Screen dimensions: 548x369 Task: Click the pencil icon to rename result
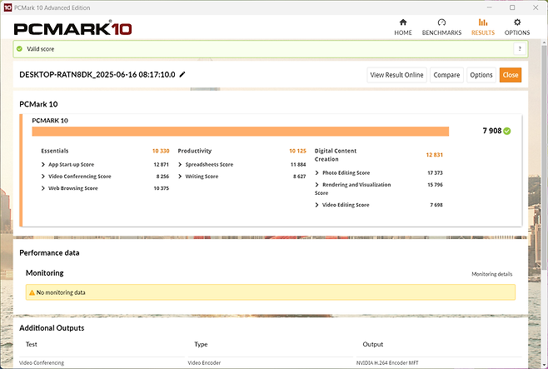coord(182,75)
